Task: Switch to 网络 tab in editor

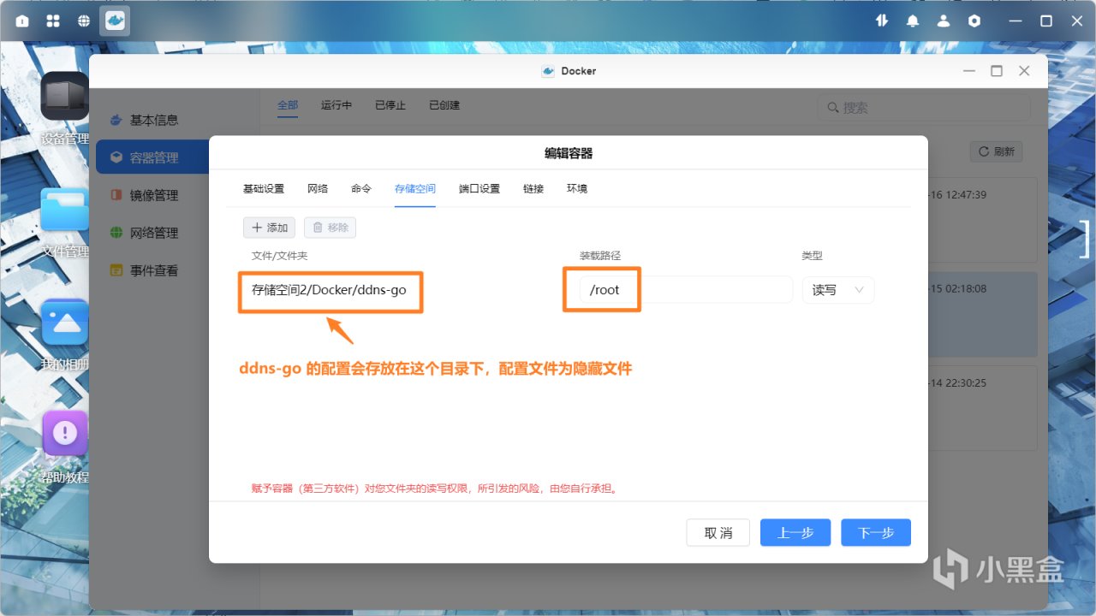Action: click(x=318, y=188)
